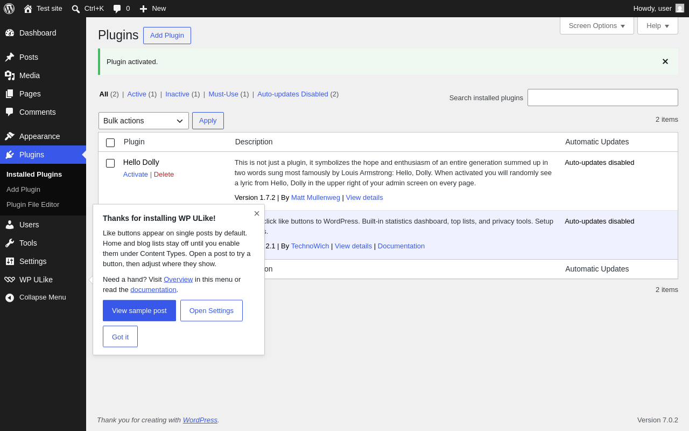The width and height of the screenshot is (689, 431).
Task: Click the Appearance paintbrush icon
Action: coord(10,136)
